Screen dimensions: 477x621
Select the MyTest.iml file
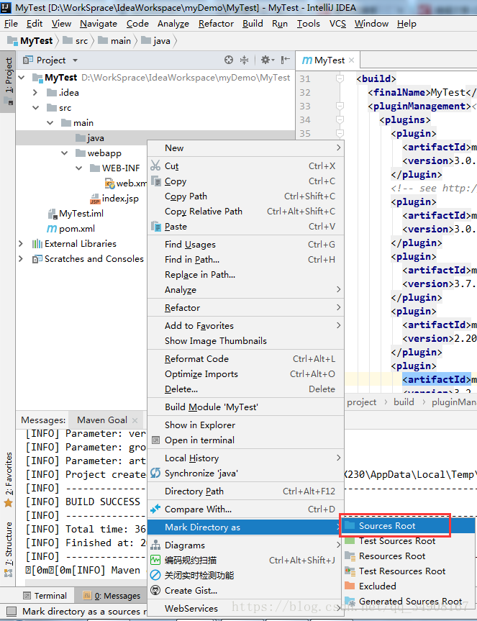click(x=76, y=214)
